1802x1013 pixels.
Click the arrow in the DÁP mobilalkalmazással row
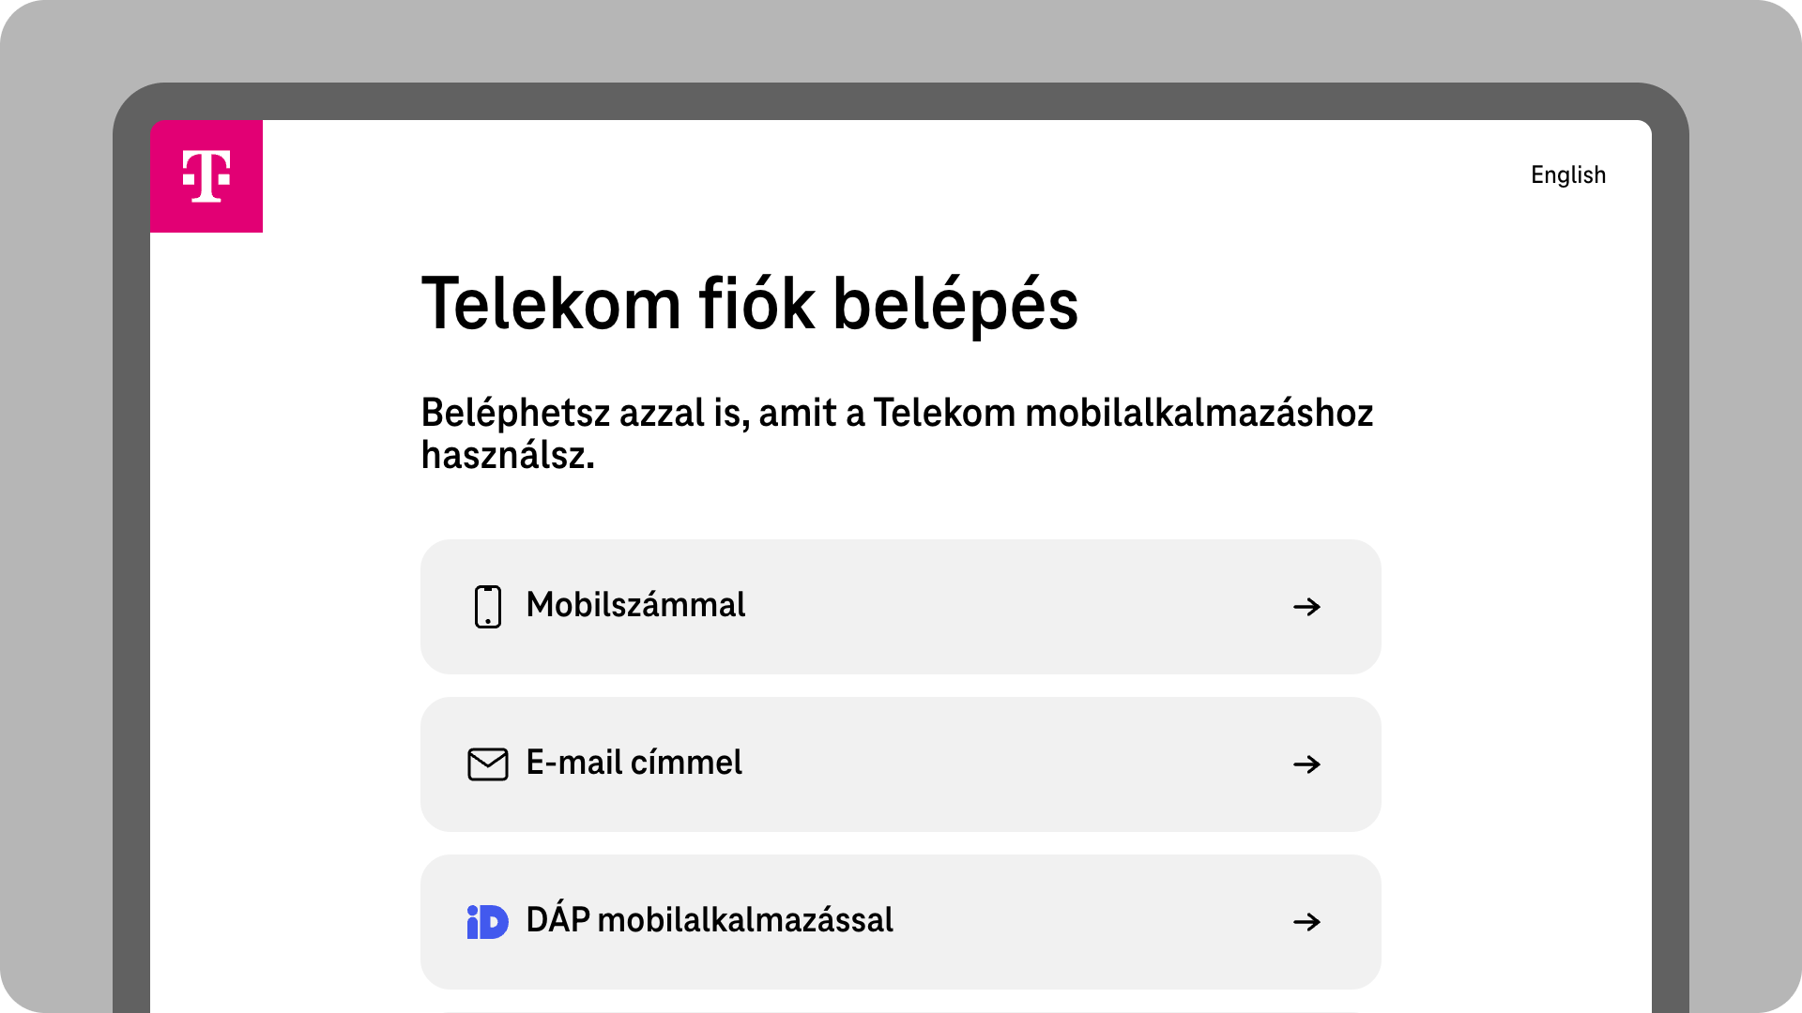pyautogui.click(x=1306, y=922)
